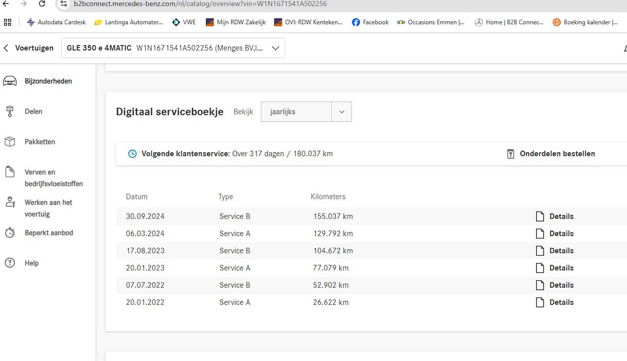Open site information icon in address bar
Image resolution: width=627 pixels, height=361 pixels.
(x=64, y=4)
